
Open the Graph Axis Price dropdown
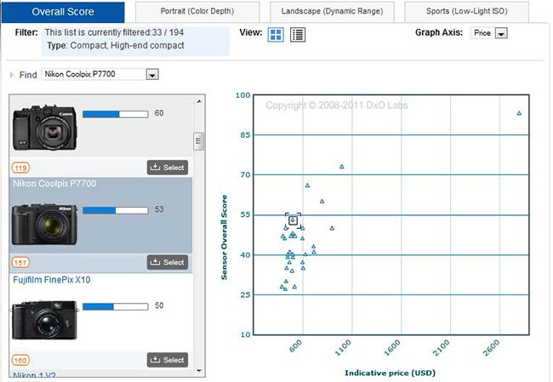501,33
